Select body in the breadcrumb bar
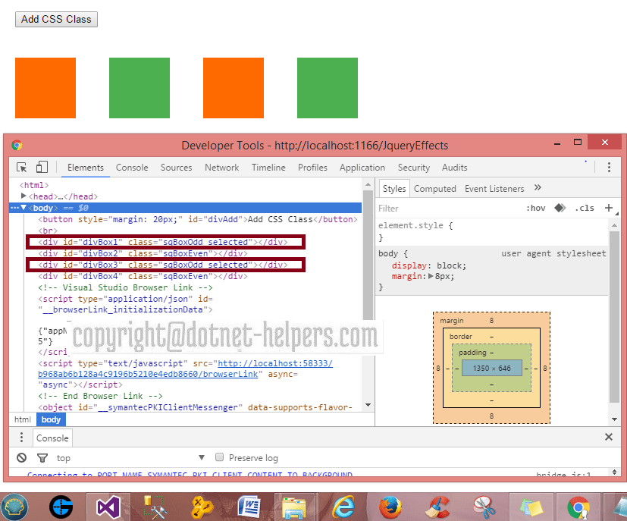627x521 pixels. click(51, 419)
